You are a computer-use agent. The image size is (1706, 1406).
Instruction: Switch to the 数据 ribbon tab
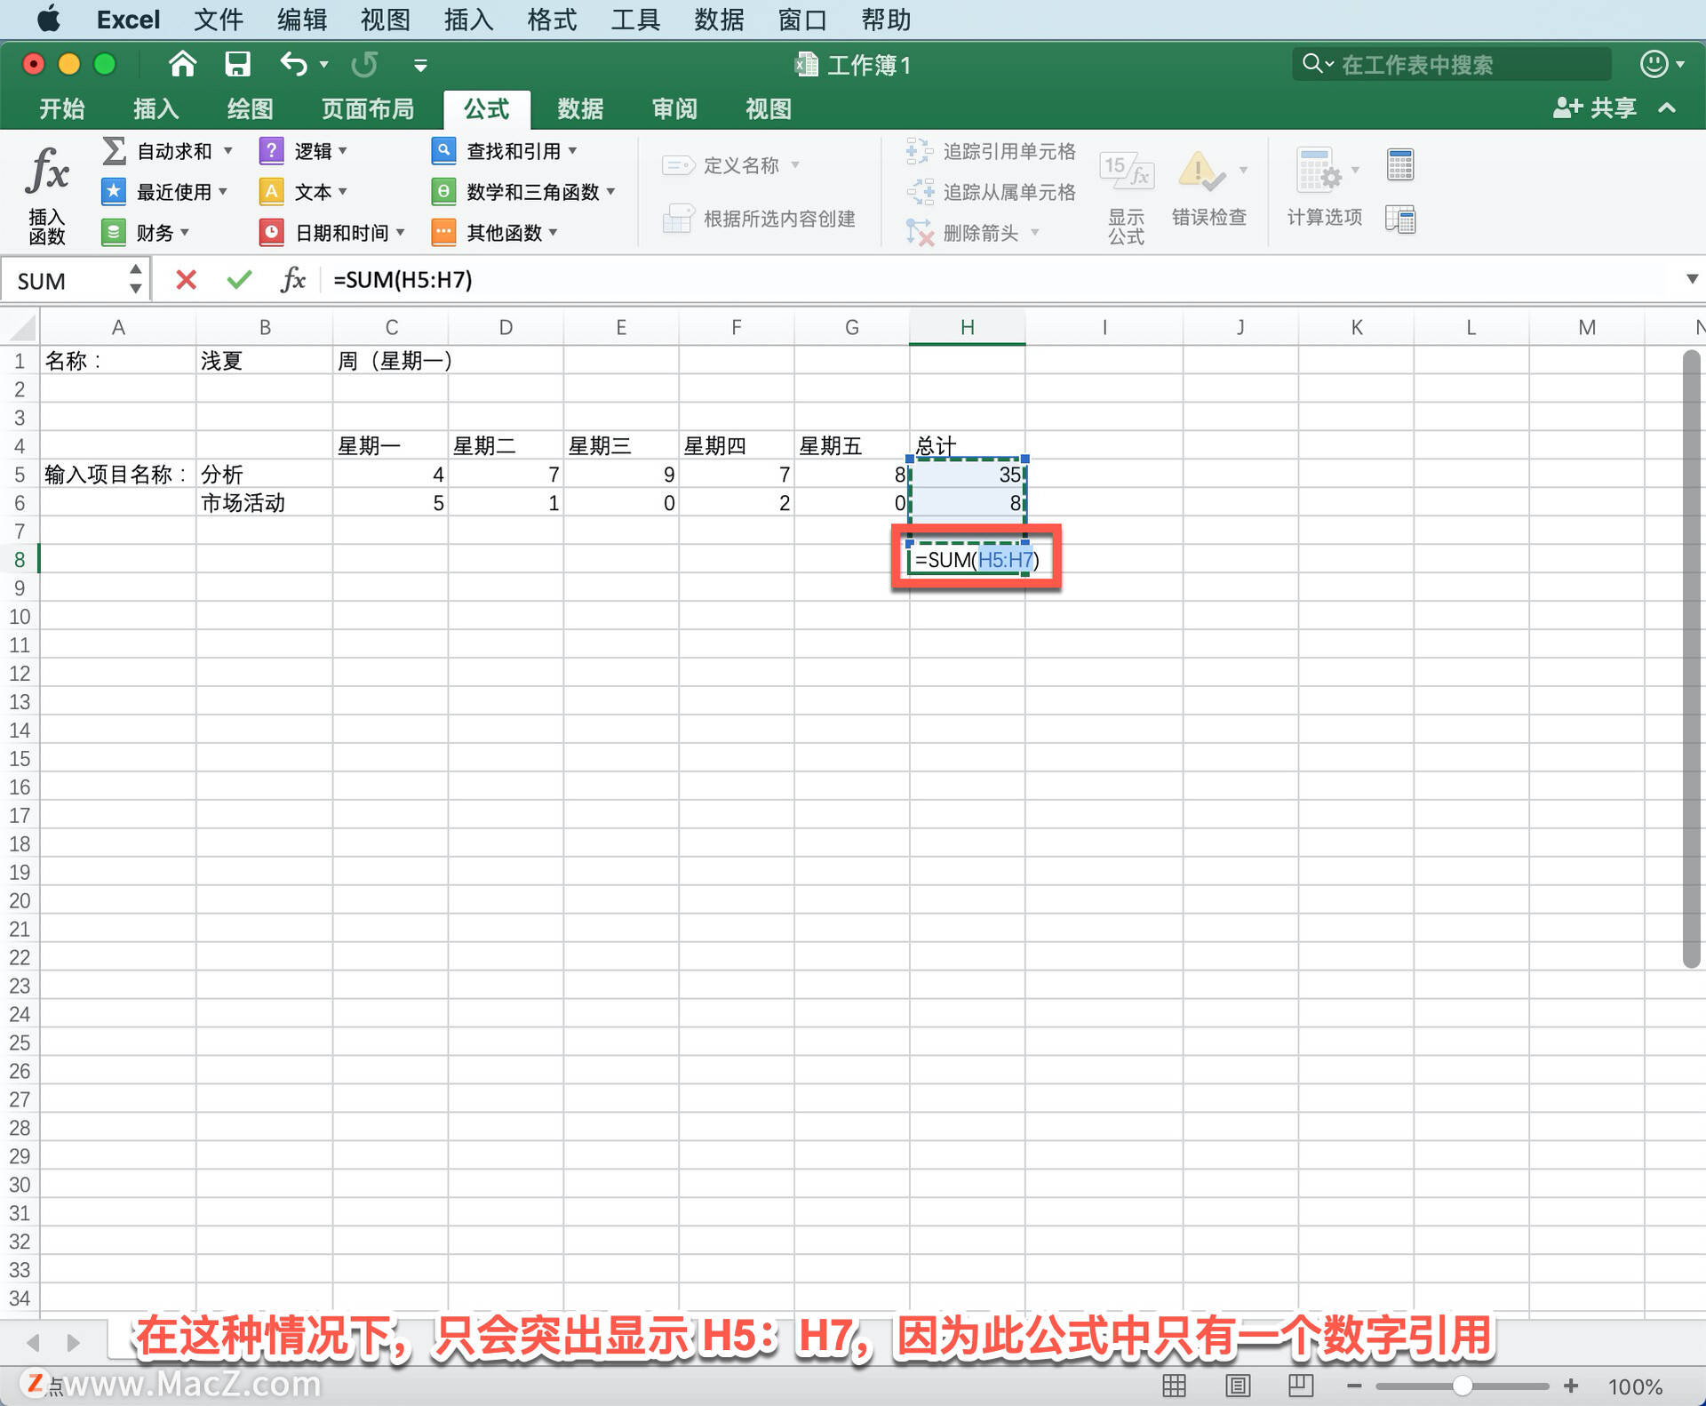pos(579,108)
